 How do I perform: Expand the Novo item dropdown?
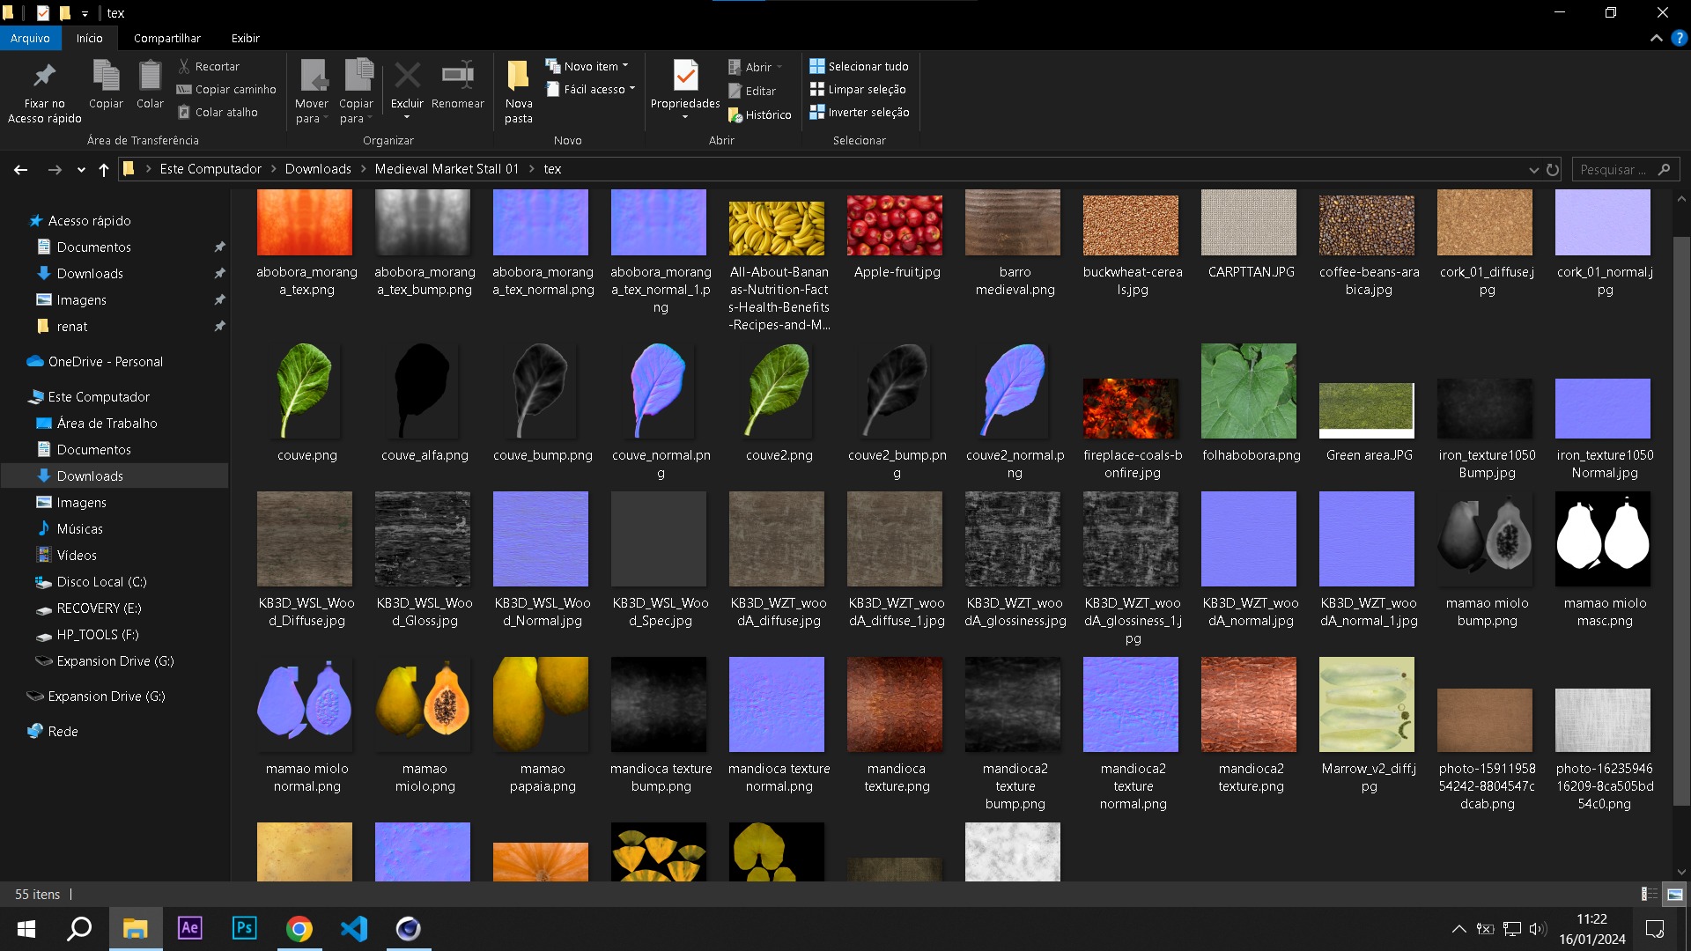587,66
